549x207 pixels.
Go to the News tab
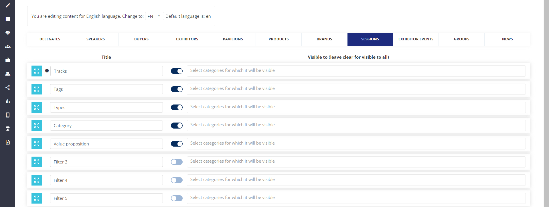point(507,39)
